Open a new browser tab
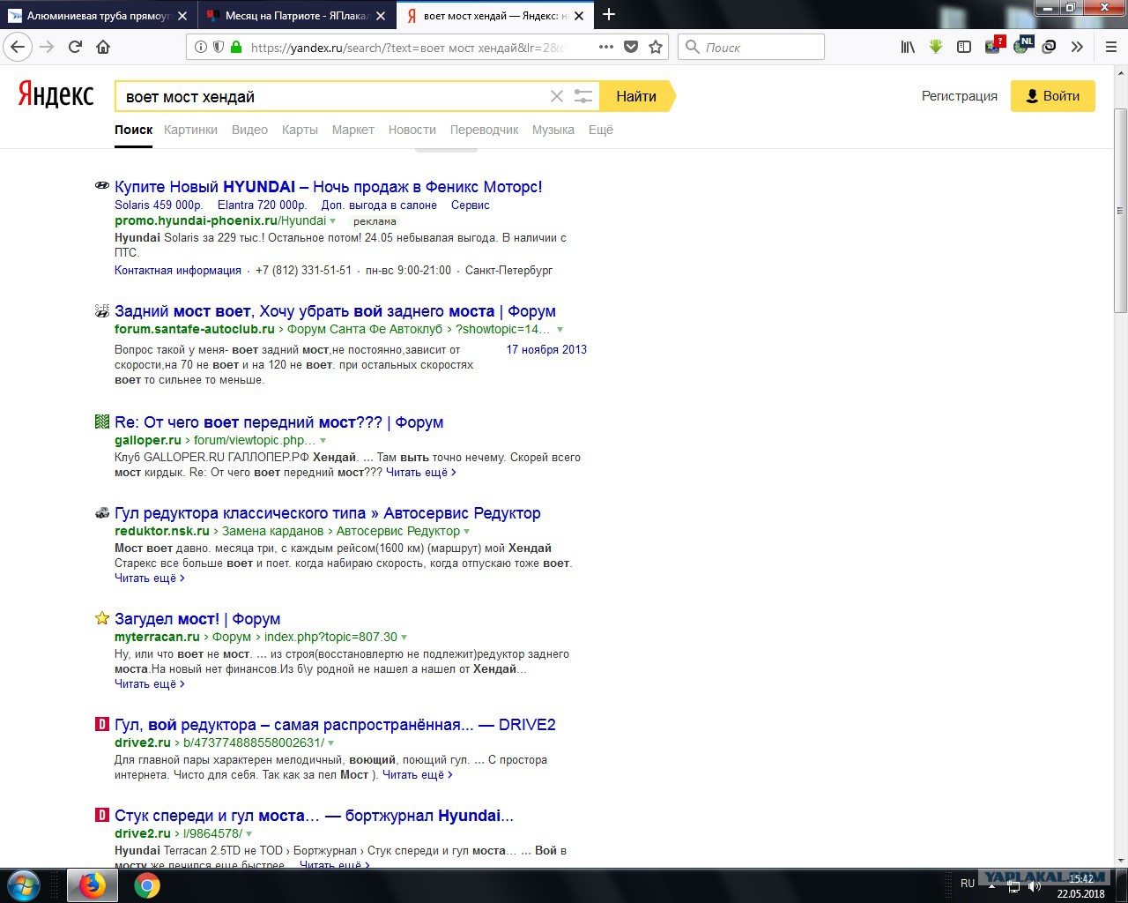1128x903 pixels. tap(609, 14)
